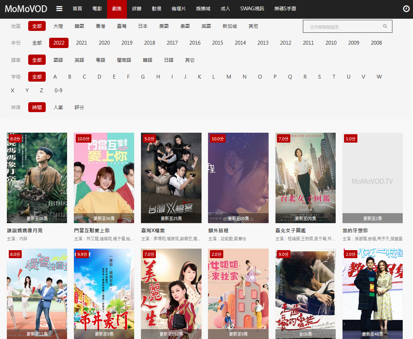Filter by letter W
Viewport: 413px width, 339px height.
(379, 77)
